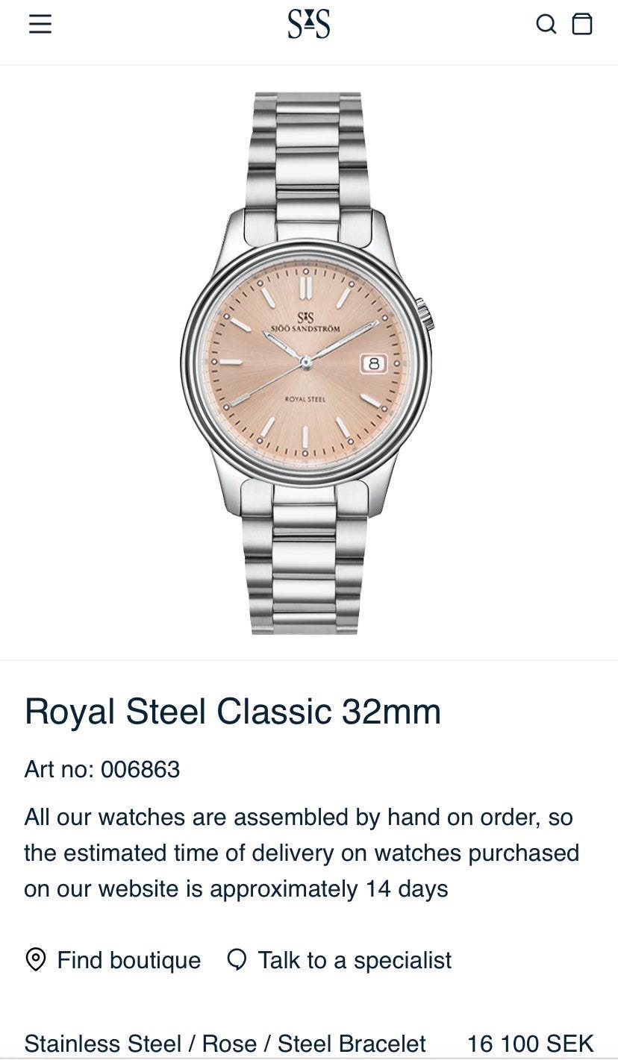Image resolution: width=618 pixels, height=1060 pixels.
Task: Click the 16 100 SEK price
Action: point(531,1044)
